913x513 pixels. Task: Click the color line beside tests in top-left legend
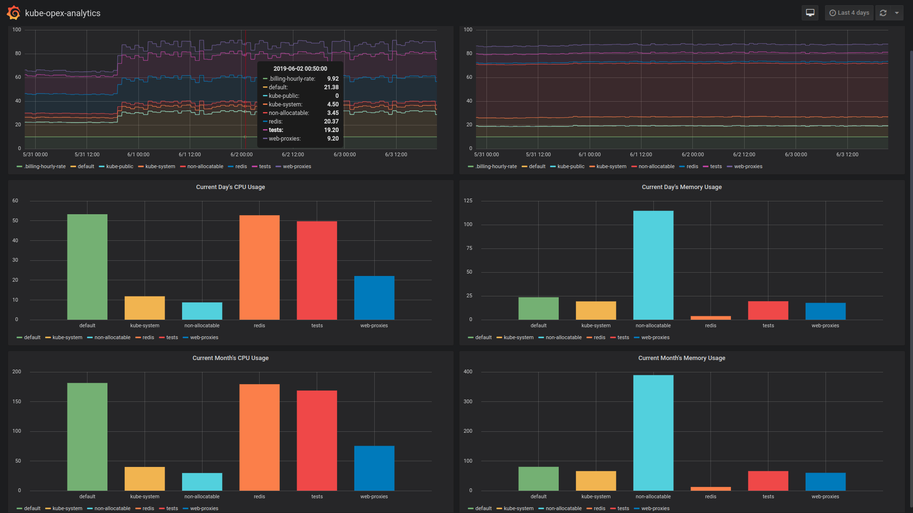click(x=254, y=166)
